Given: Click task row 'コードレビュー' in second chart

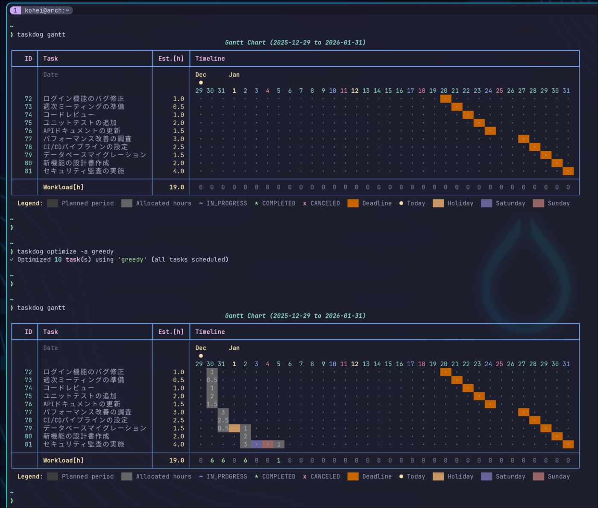Looking at the screenshot, I should (69, 388).
